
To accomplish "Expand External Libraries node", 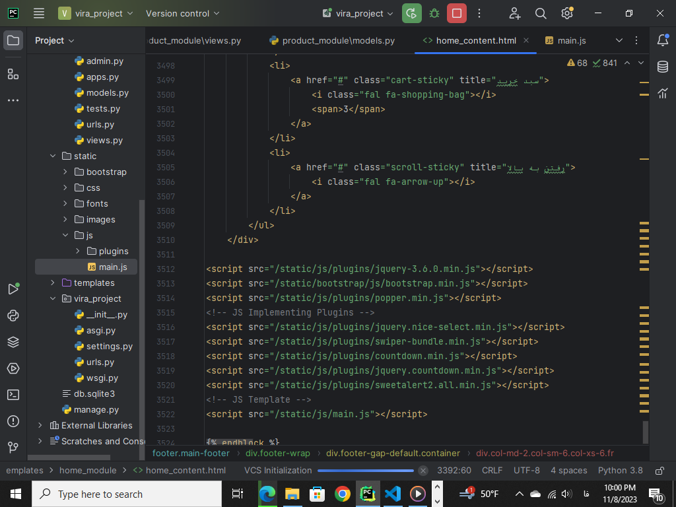I will coord(40,426).
